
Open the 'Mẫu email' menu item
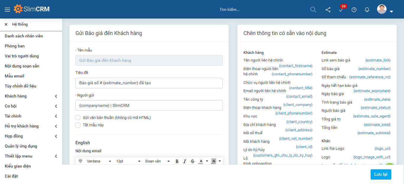[x=14, y=76]
